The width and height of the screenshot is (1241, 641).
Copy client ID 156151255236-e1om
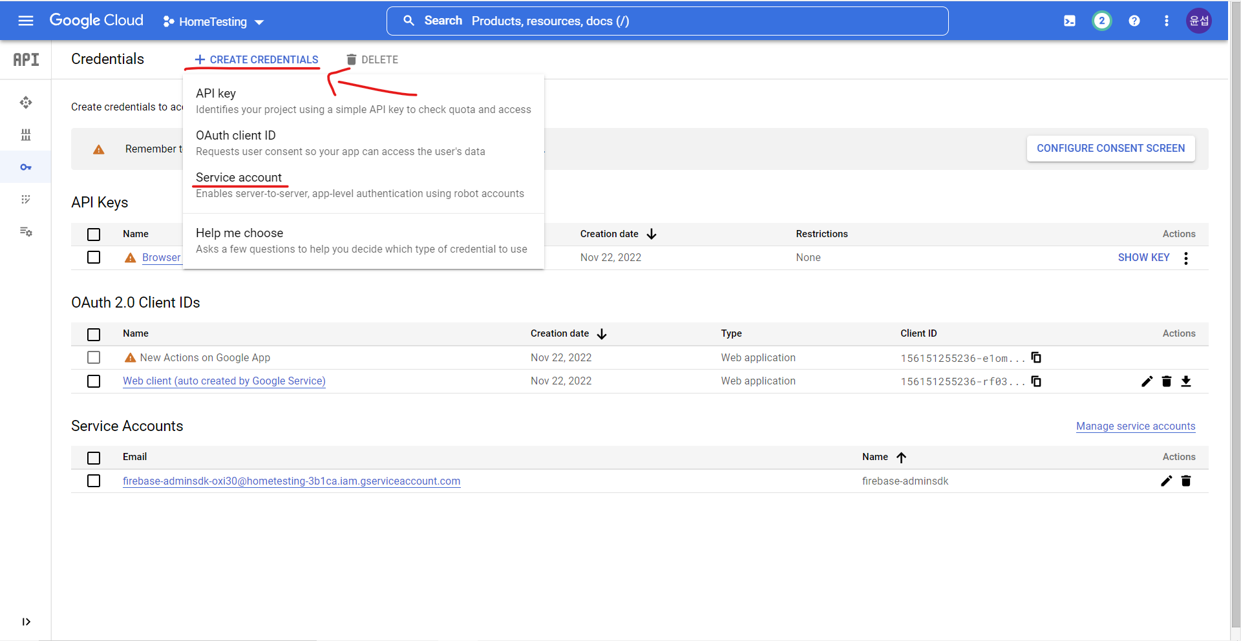tap(1036, 357)
